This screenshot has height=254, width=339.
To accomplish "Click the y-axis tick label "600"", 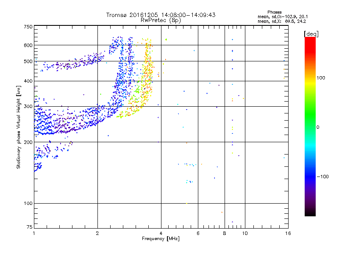I will click(28, 45).
